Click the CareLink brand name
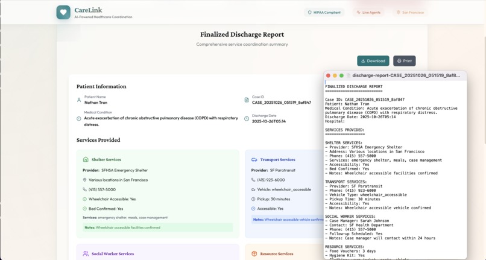Image resolution: width=486 pixels, height=260 pixels. click(x=88, y=10)
